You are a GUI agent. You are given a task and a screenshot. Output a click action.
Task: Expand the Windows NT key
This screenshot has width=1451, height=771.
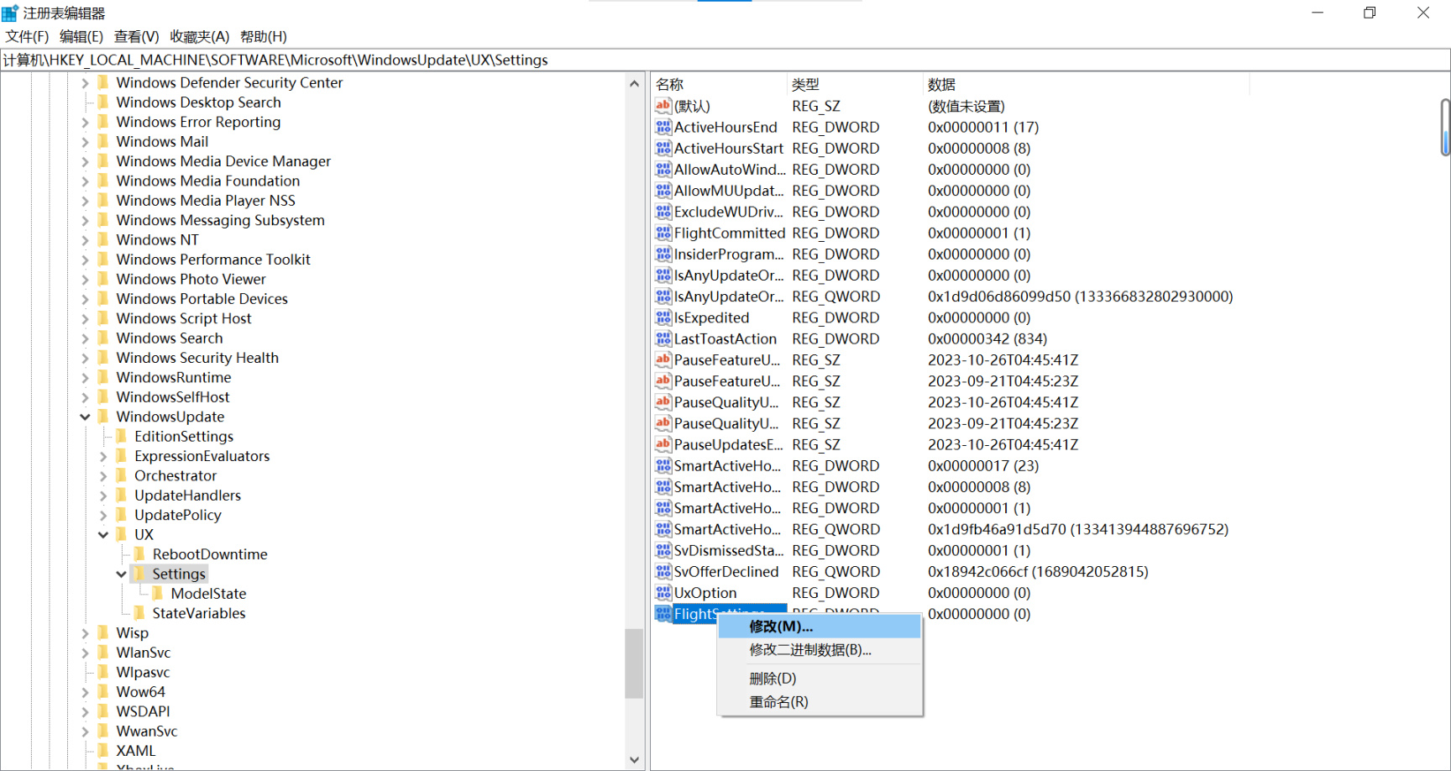tap(85, 240)
